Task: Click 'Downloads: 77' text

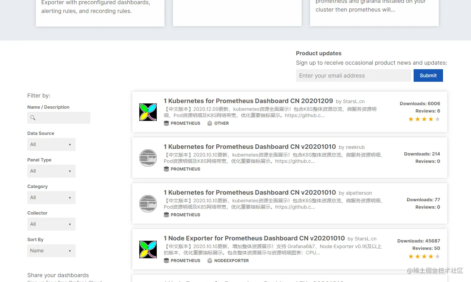Action: pyautogui.click(x=423, y=200)
